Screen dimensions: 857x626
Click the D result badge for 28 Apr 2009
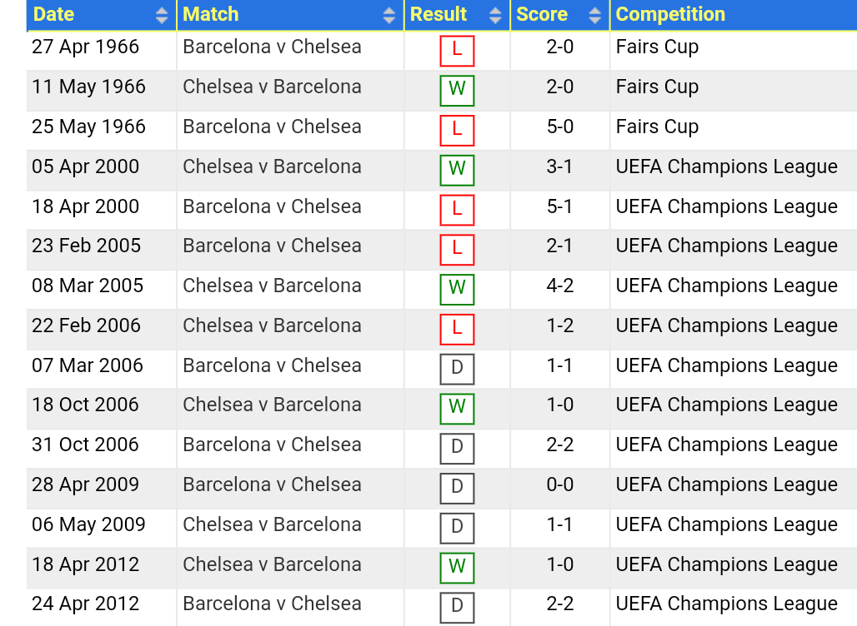(x=457, y=489)
